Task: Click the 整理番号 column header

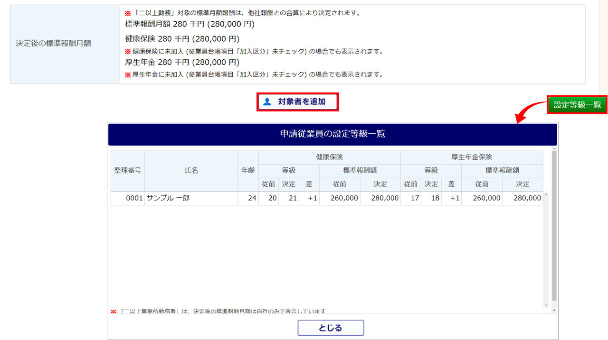Action: point(128,171)
